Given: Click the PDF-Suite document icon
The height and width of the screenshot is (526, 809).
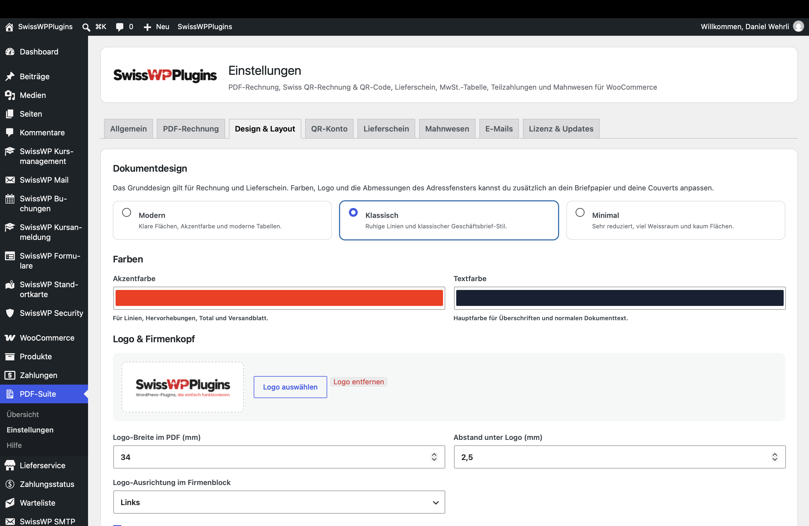Looking at the screenshot, I should point(10,394).
